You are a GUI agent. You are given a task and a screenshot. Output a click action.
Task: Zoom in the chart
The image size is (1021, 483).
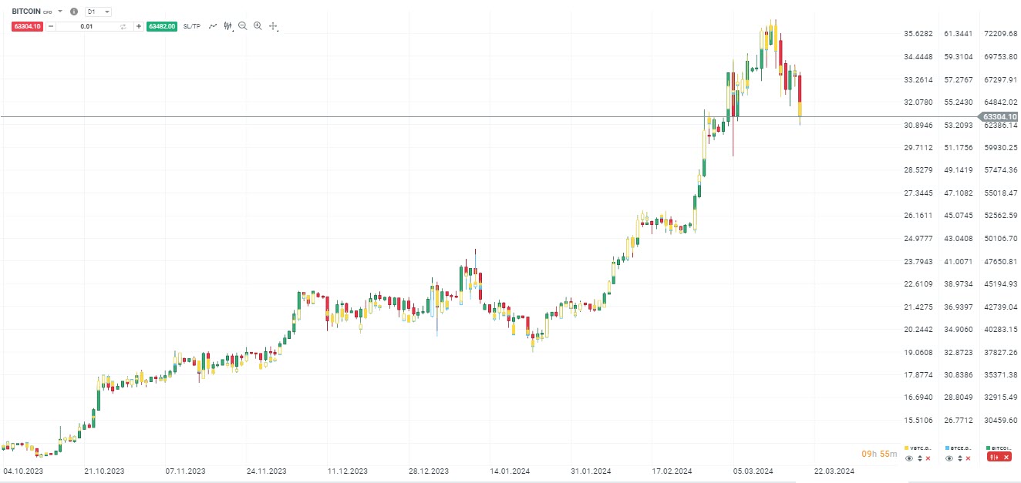[258, 26]
